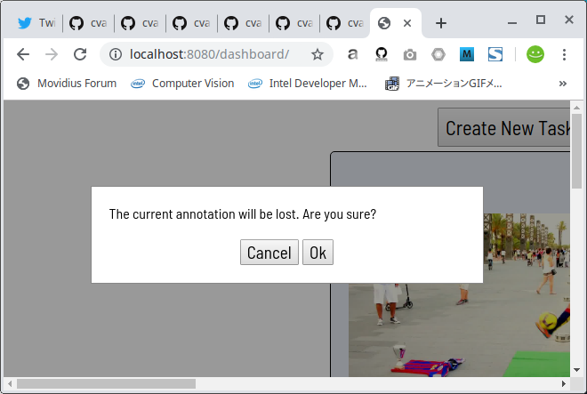The image size is (587, 394).
Task: Click the Create New Task button
Action: tap(504, 128)
